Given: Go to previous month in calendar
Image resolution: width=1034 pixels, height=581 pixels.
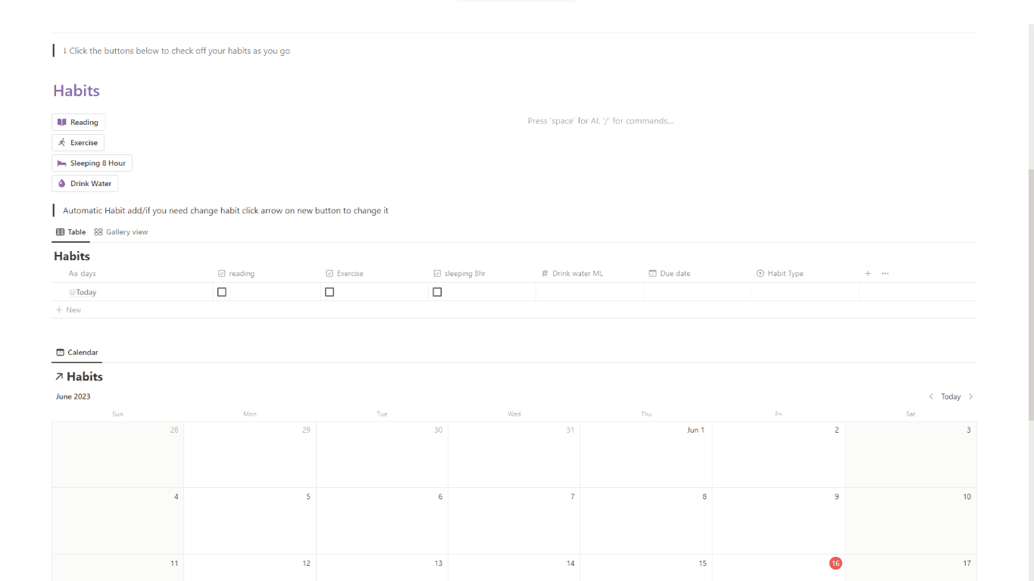Looking at the screenshot, I should click(x=931, y=396).
